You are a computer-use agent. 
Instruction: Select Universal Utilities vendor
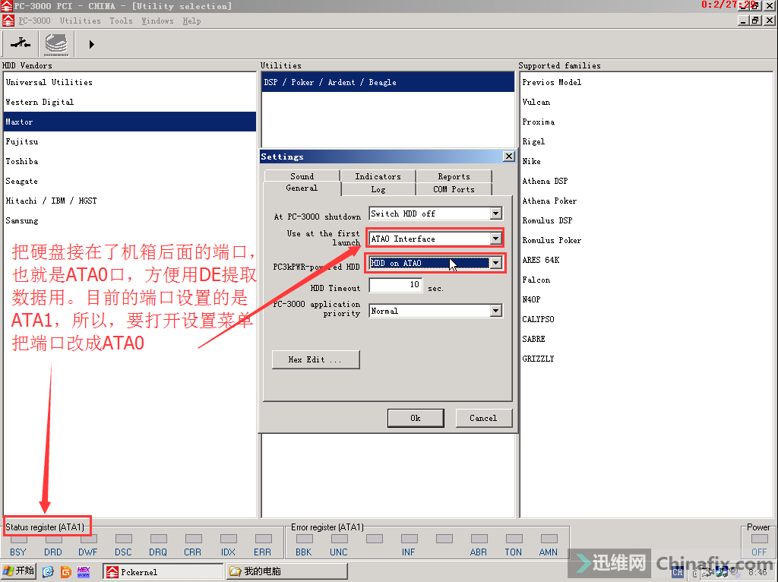pos(130,82)
